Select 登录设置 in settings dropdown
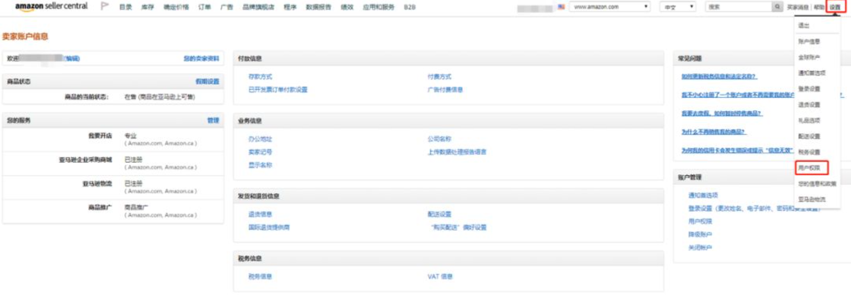851x298 pixels. click(809, 88)
